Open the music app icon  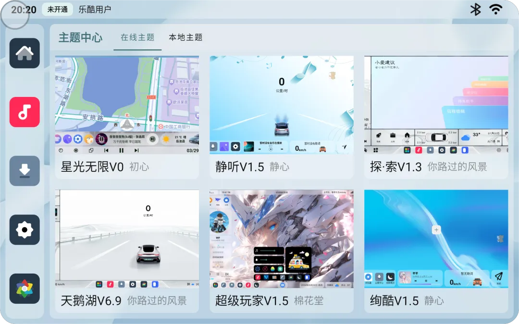click(x=25, y=112)
